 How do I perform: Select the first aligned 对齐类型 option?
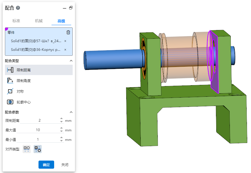[x=27, y=149]
